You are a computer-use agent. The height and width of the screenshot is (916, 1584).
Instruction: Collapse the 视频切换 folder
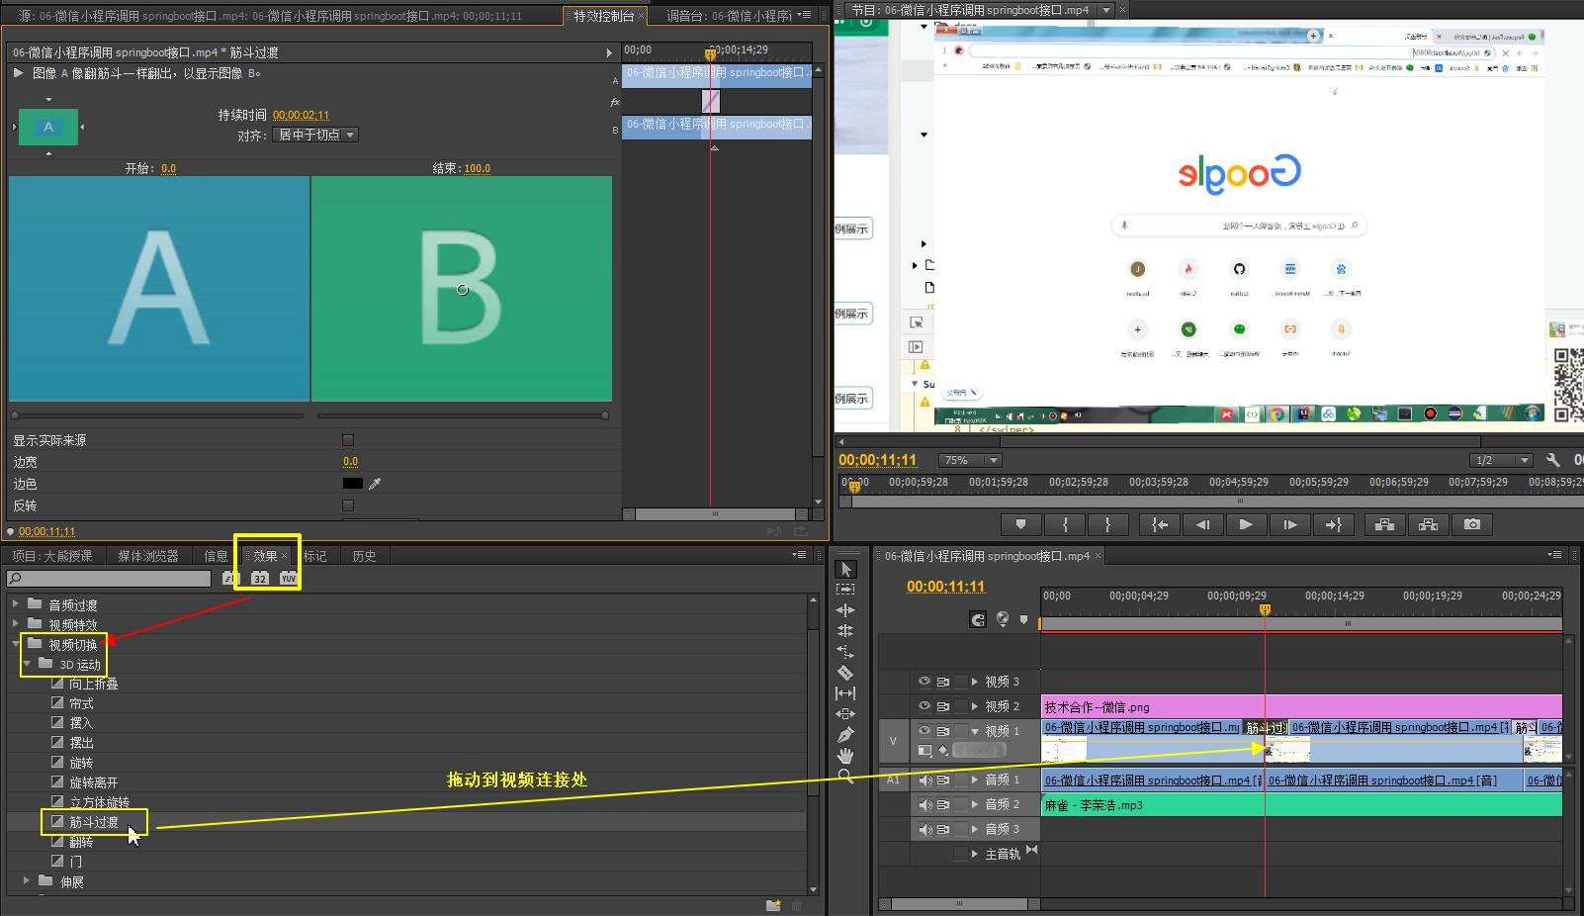(x=15, y=643)
